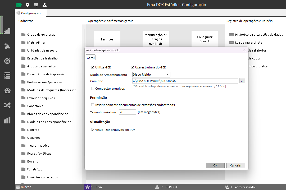The height and width of the screenshot is (190, 286).
Task: Open Log da mala direta list icon
Action: [x=231, y=43]
